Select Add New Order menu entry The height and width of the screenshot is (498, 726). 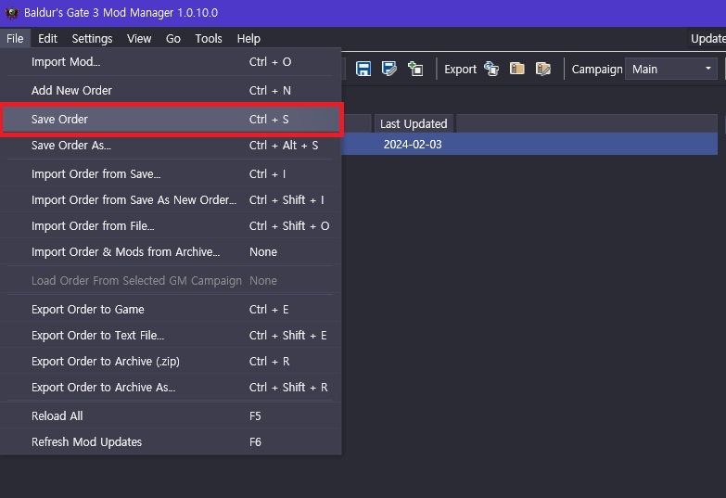coord(171,90)
